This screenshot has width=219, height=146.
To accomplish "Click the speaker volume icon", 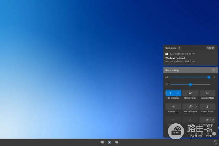I will (x=166, y=77).
